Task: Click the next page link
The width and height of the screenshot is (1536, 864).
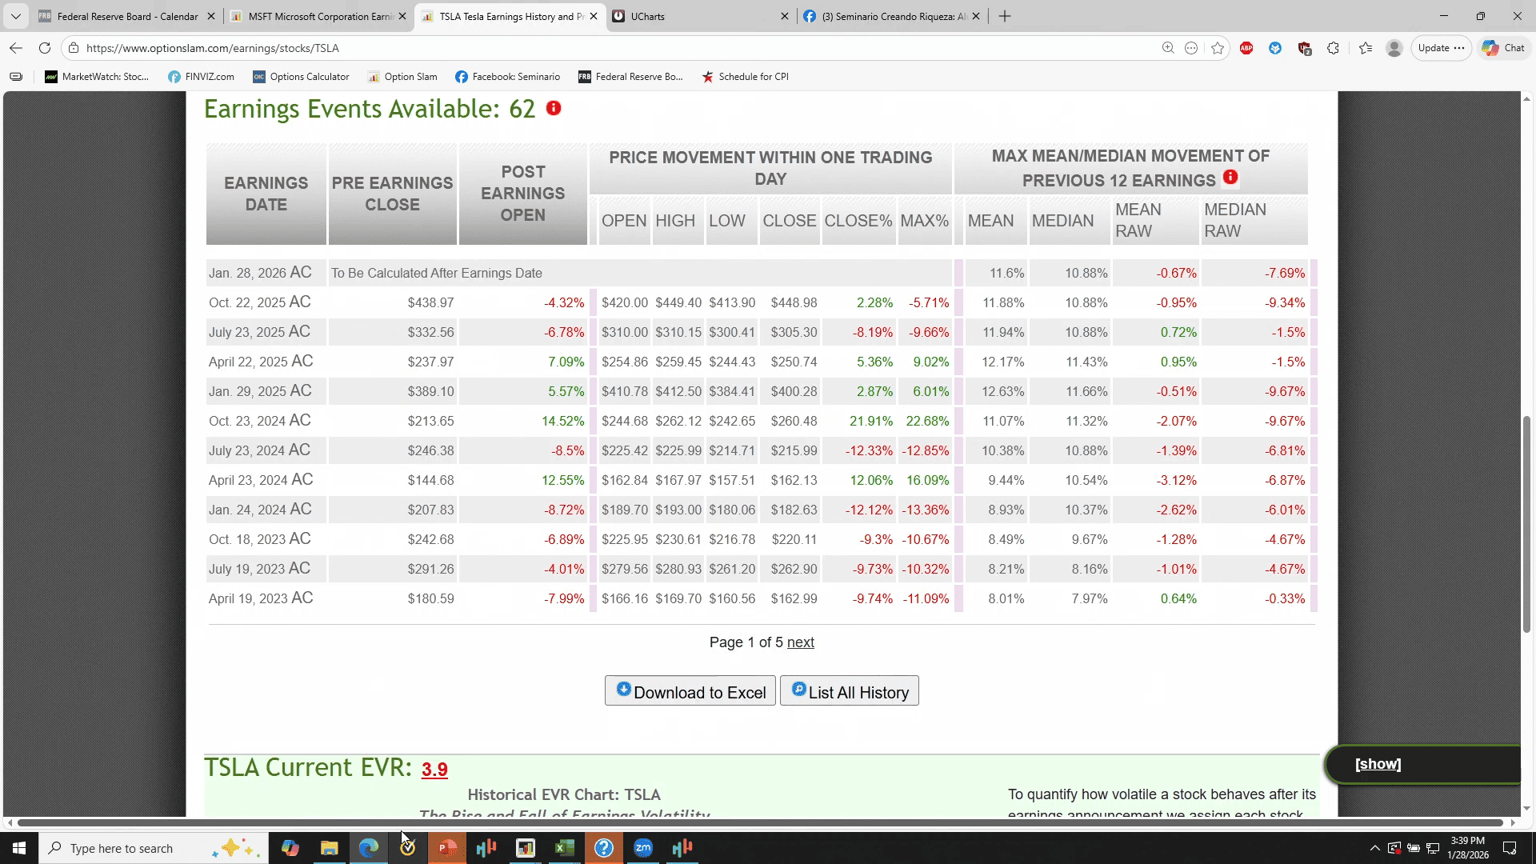Action: [800, 642]
